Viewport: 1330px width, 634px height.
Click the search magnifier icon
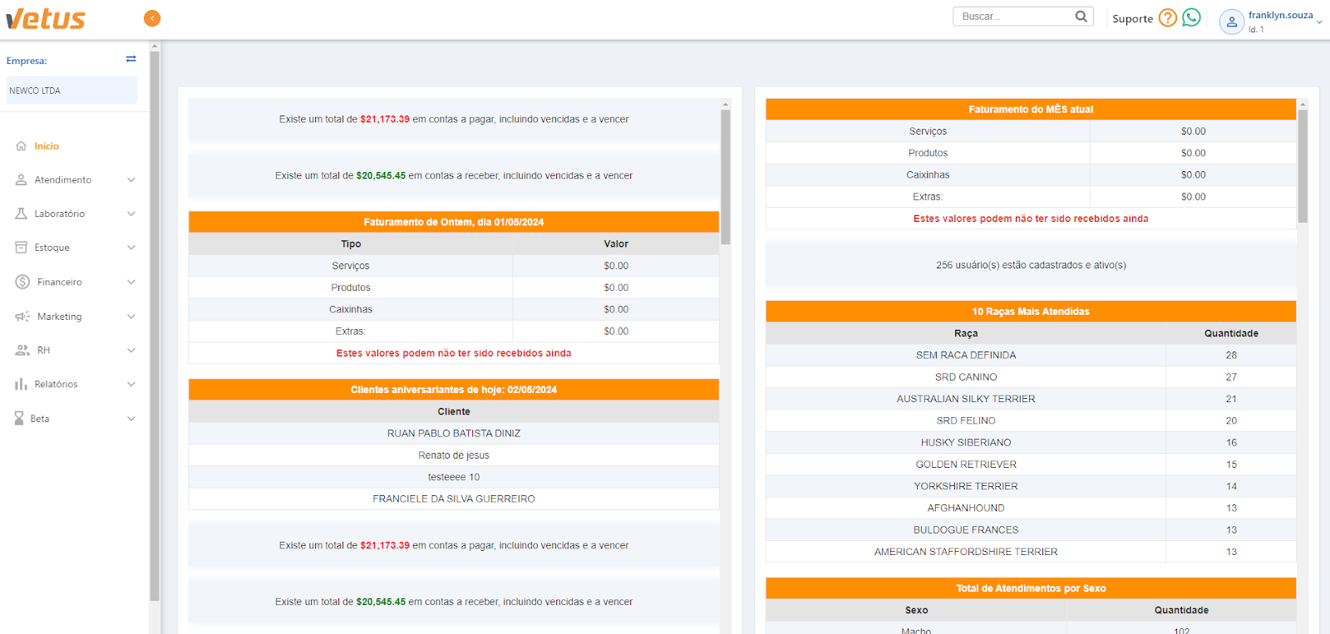[x=1081, y=17]
